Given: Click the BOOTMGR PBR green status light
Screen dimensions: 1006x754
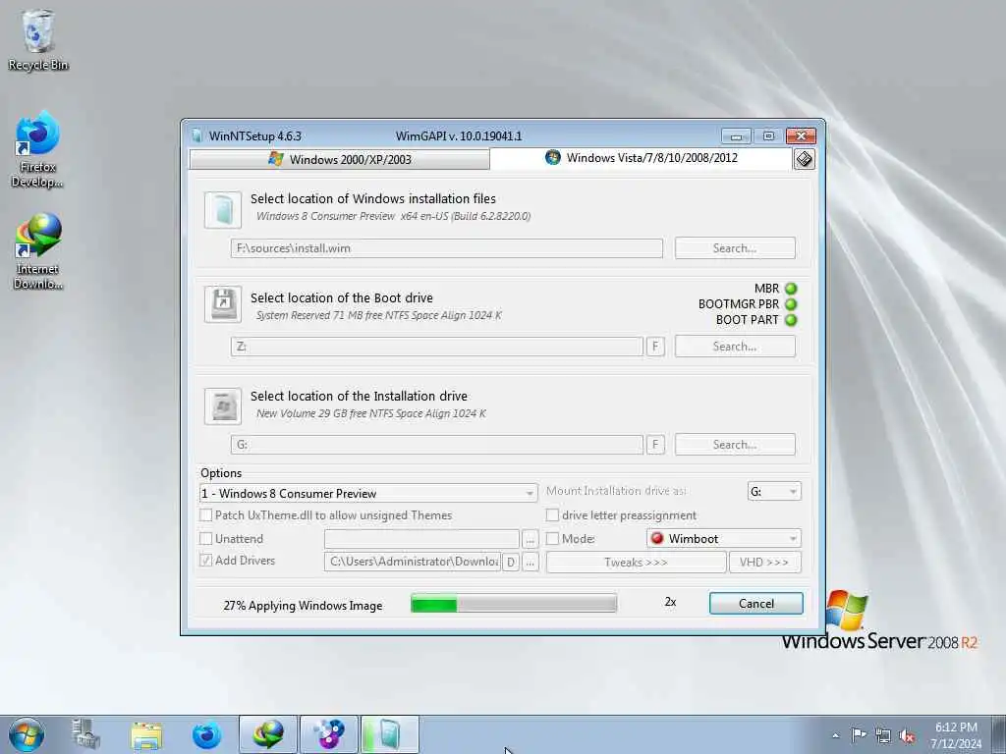Looking at the screenshot, I should point(791,304).
